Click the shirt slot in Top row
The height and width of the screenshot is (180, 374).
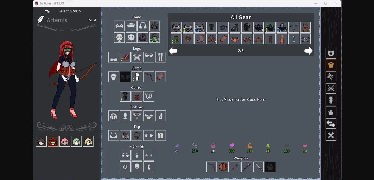(160, 135)
